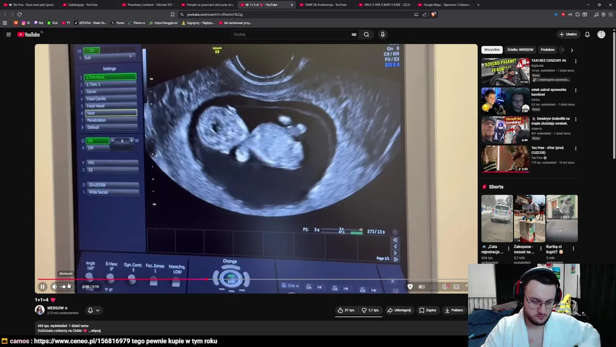Viewport: 616px width, 347px height.
Task: Expand the description with …więcej
Action: 95,331
